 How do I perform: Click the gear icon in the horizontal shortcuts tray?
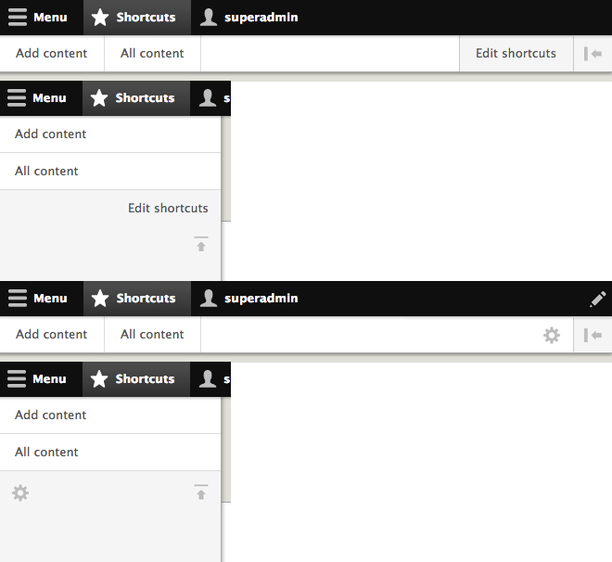click(552, 335)
